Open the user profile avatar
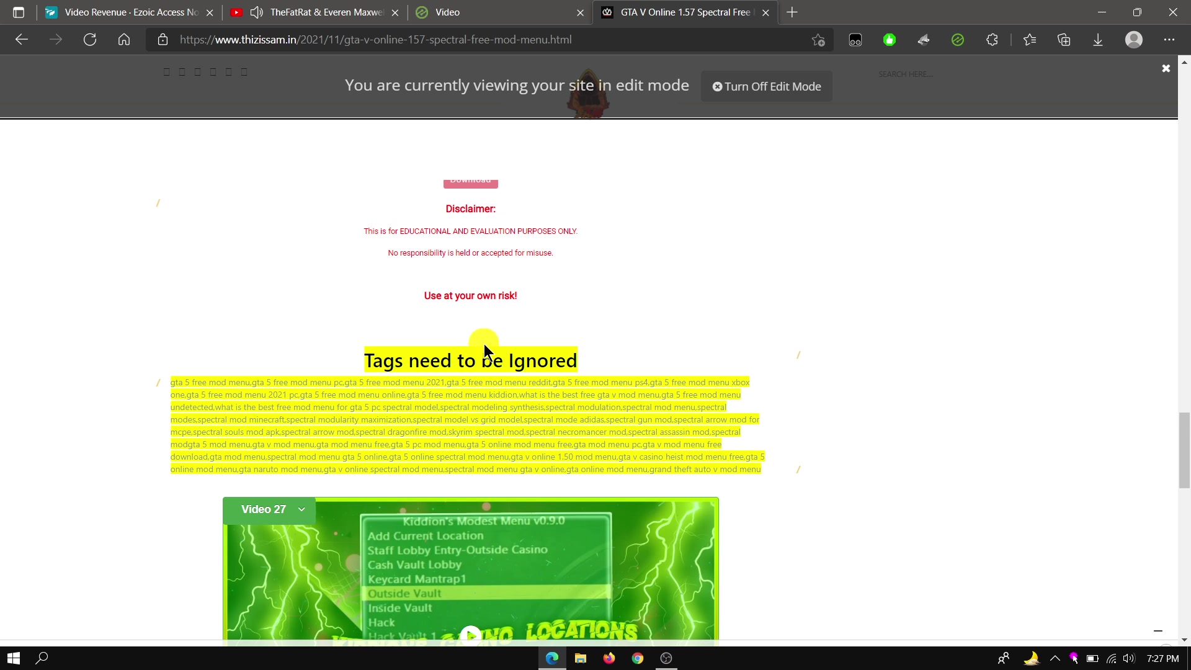 tap(1133, 40)
